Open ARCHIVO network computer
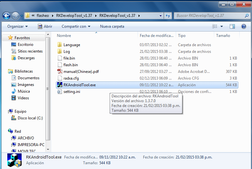This screenshot has width=252, height=169. click(x=23, y=138)
